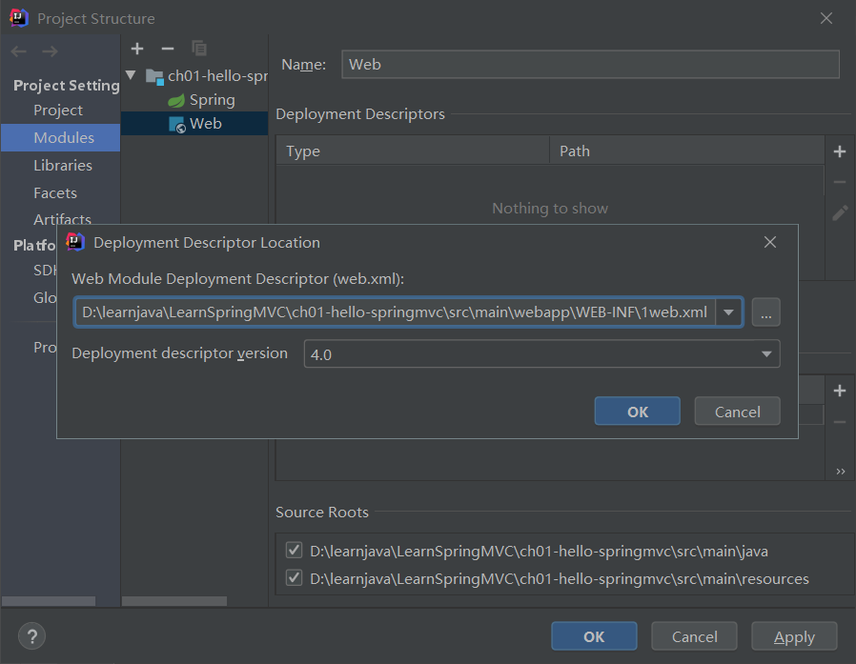Click Cancel in Project Structure window
Image resolution: width=856 pixels, height=664 pixels.
coord(694,636)
